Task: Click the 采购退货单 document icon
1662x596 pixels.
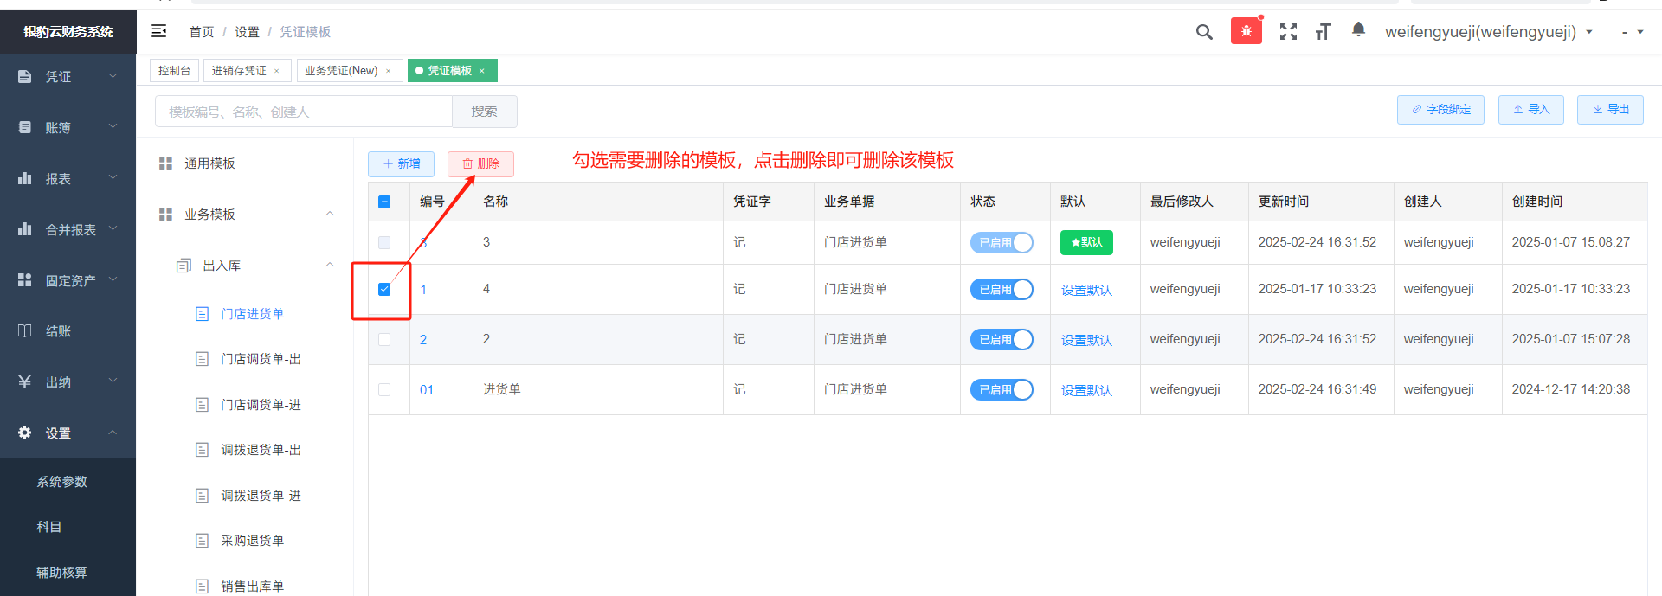Action: click(202, 541)
